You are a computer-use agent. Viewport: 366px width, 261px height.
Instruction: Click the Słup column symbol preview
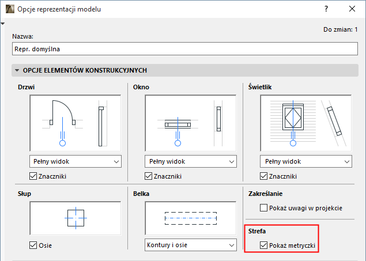[75, 219]
